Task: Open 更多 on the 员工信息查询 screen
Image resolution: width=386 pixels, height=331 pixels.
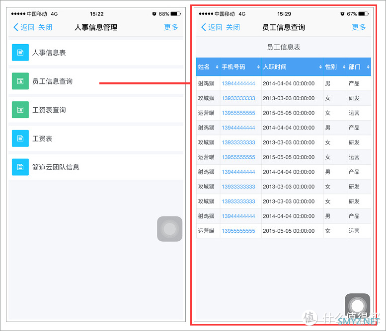Action: [359, 27]
